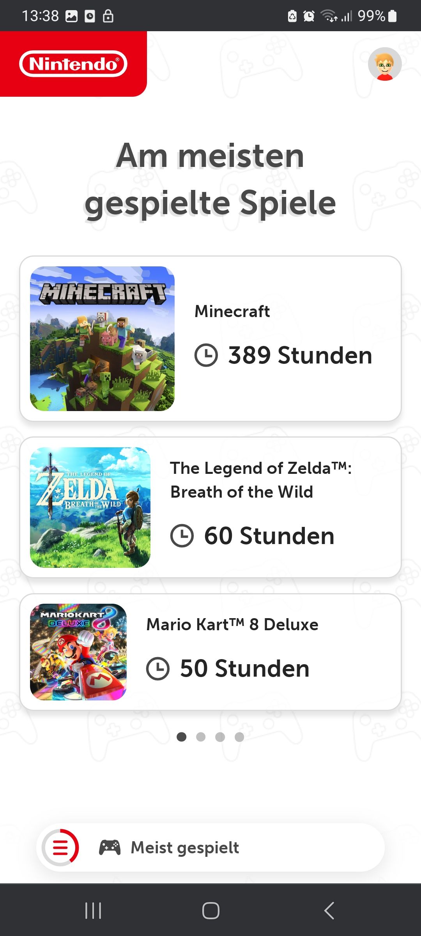The image size is (421, 936).
Task: Switch to the fourth page dot
Action: [x=239, y=737]
